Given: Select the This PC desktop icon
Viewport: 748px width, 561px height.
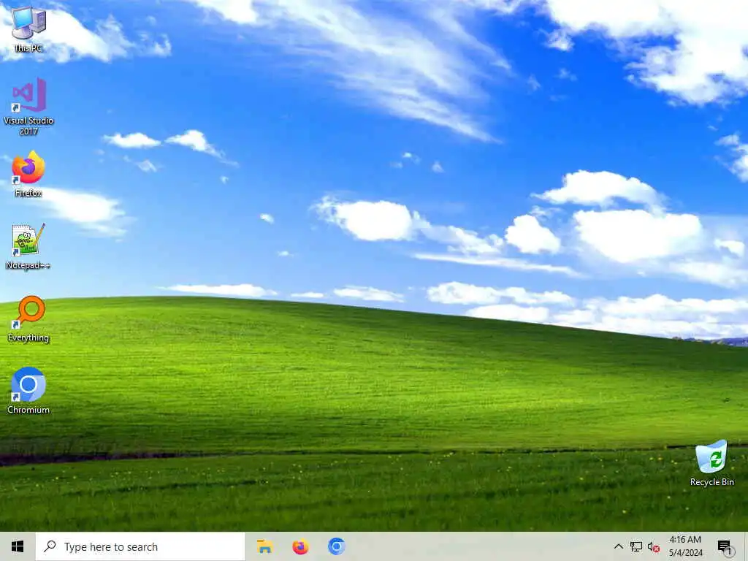Looking at the screenshot, I should click(x=28, y=29).
